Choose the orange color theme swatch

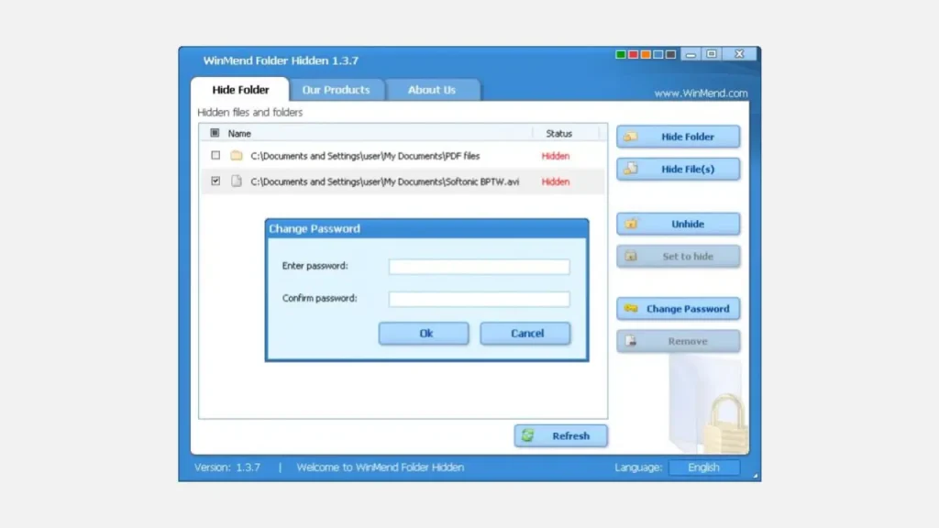tap(646, 54)
